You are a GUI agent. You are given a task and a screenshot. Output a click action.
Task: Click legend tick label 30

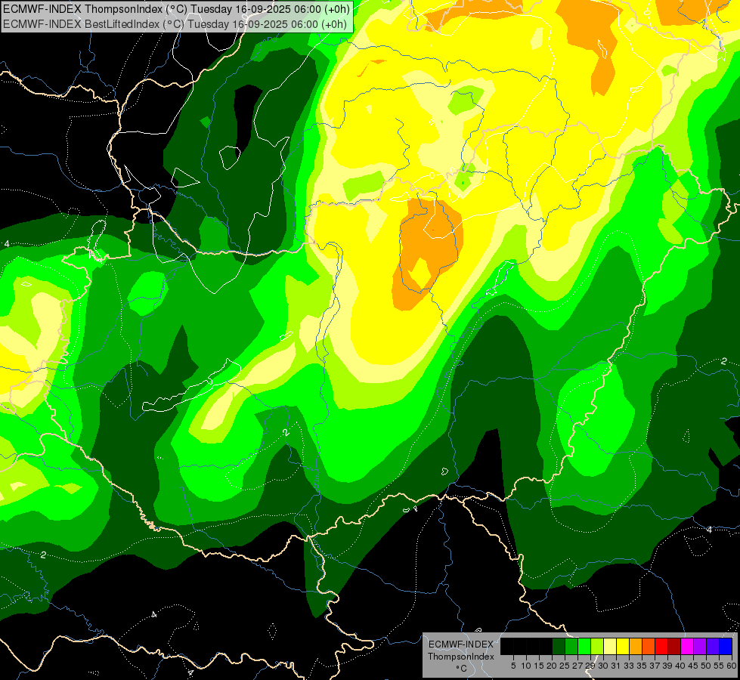pyautogui.click(x=604, y=666)
